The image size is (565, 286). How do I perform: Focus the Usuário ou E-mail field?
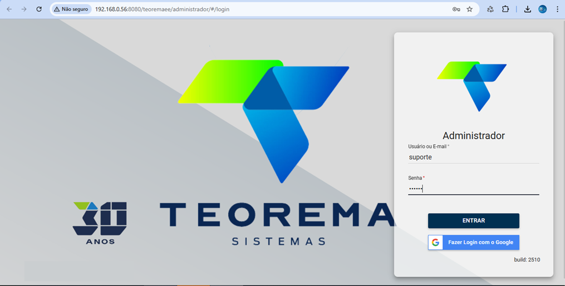[x=474, y=157]
